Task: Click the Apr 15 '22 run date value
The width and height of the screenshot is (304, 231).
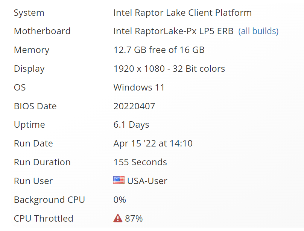Action: coord(153,143)
